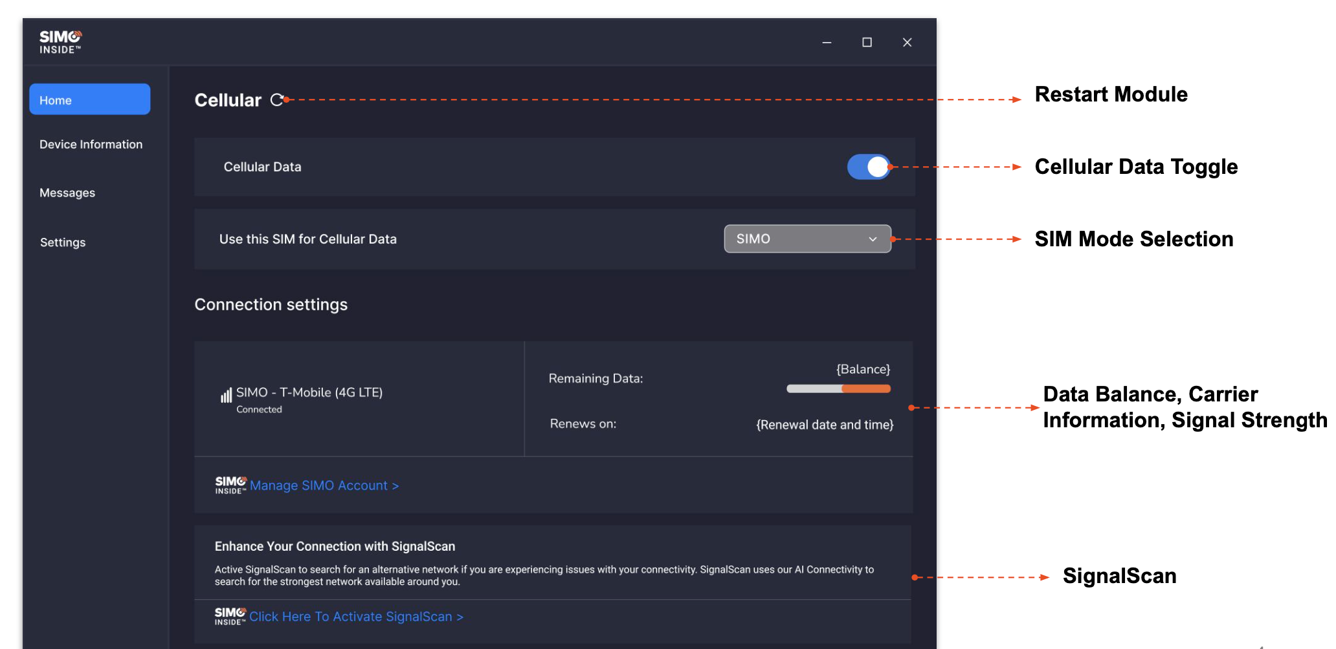Viewport: 1336px width, 649px height.
Task: Open Settings in the sidebar
Action: [63, 242]
